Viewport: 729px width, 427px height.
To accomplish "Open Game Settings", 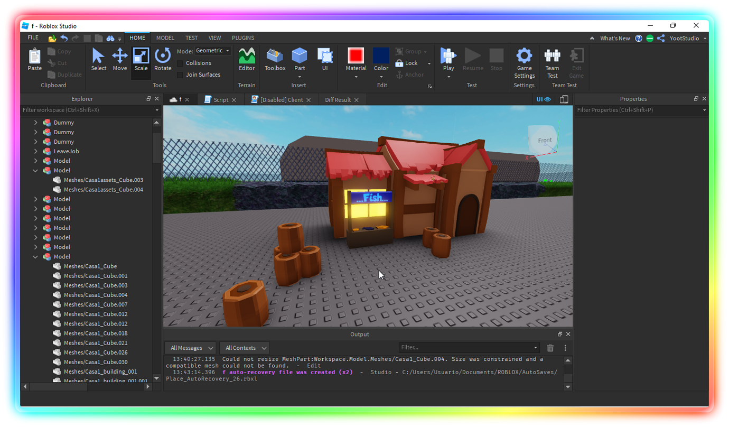I will pyautogui.click(x=524, y=62).
